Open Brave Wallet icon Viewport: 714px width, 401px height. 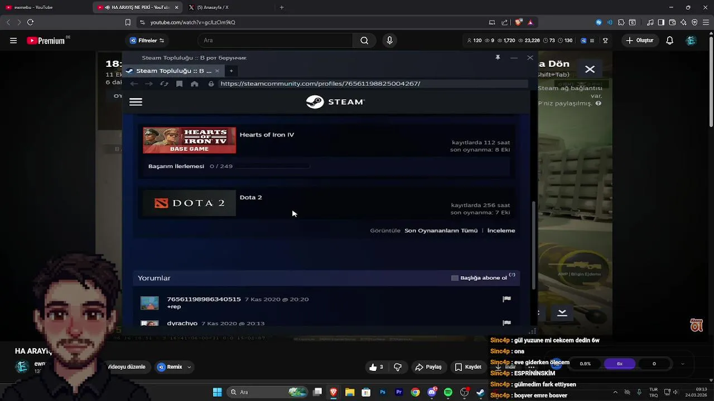pyautogui.click(x=672, y=22)
